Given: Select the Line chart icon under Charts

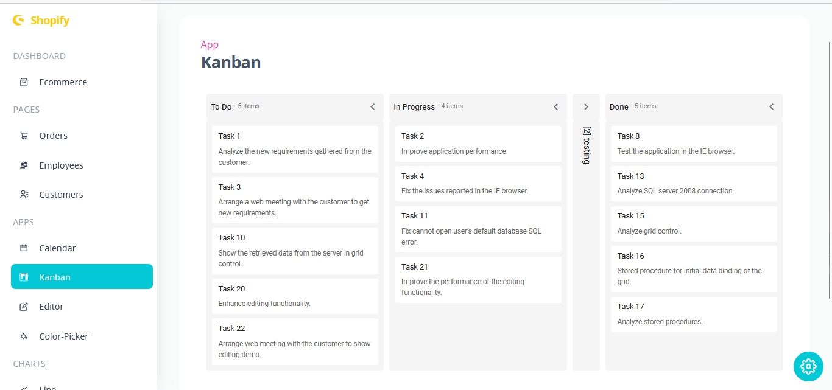Looking at the screenshot, I should click(24, 387).
